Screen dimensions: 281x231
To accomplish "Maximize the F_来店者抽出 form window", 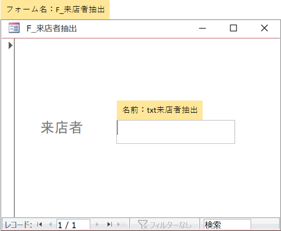I will point(233,28).
